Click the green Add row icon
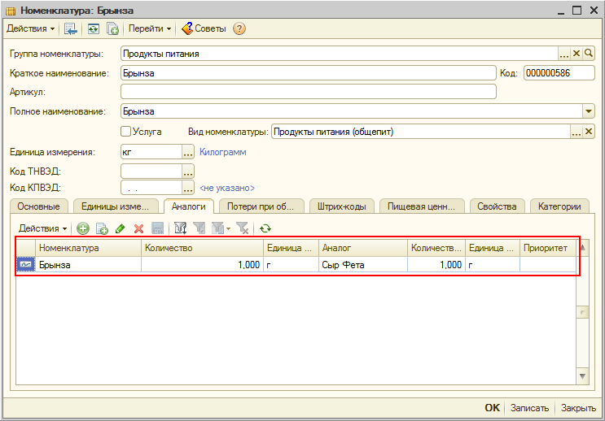This screenshot has width=605, height=421. [82, 229]
